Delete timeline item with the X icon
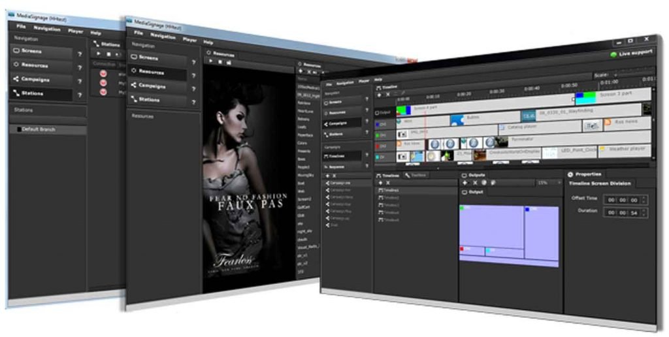This screenshot has height=337, width=669. (387, 94)
